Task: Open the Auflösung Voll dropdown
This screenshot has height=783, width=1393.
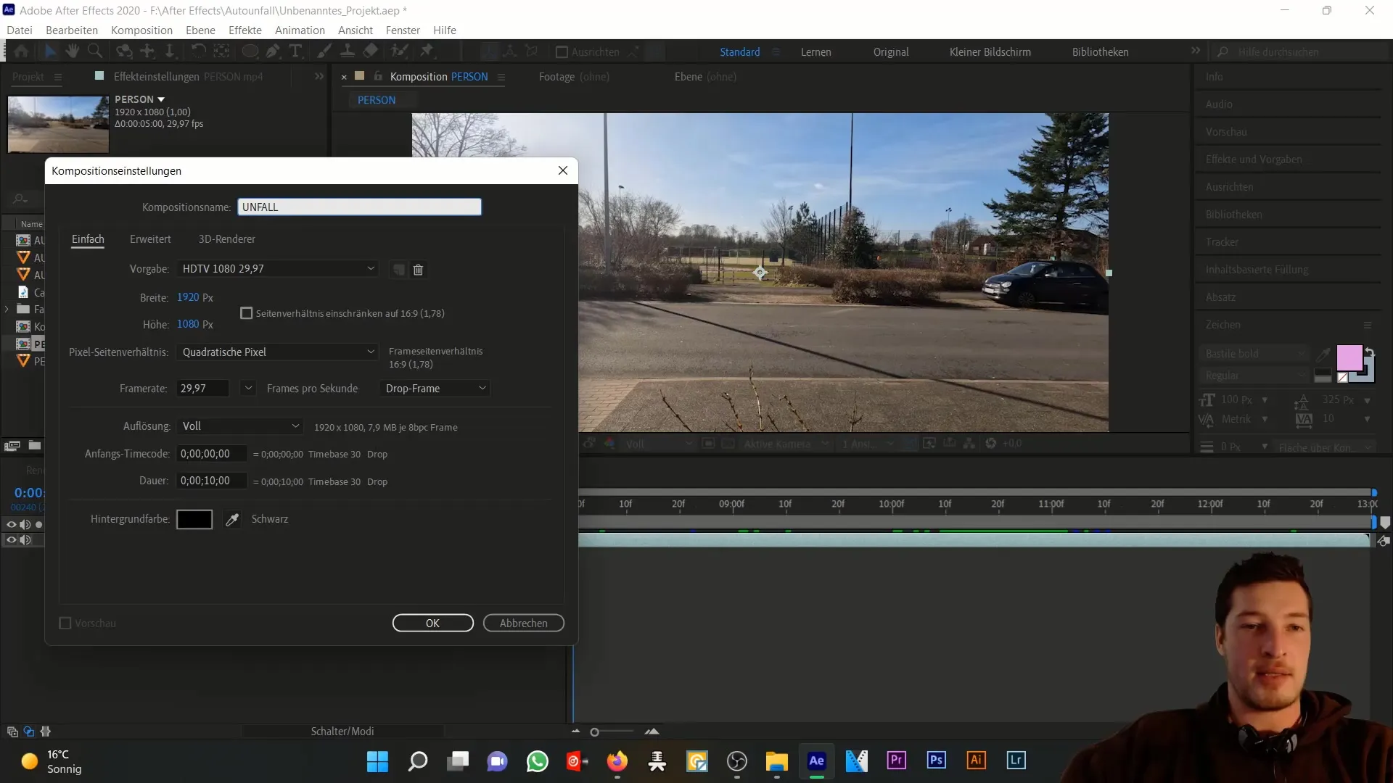Action: (239, 426)
